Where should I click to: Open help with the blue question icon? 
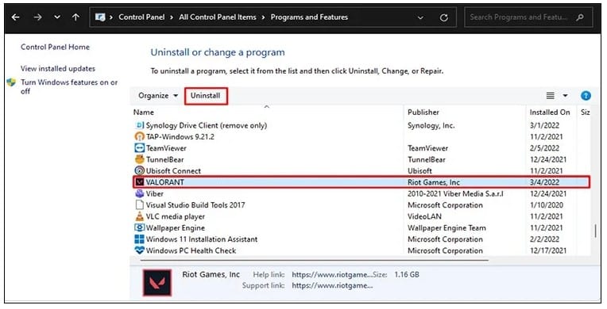(586, 95)
